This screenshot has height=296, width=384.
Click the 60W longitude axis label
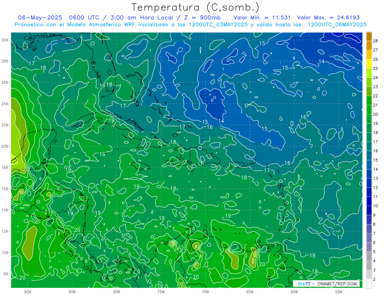coord(294,292)
